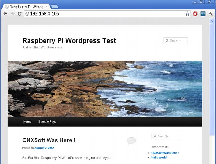Open the comment bubble on CNXSoft post
The width and height of the screenshot is (216, 164).
click(x=131, y=141)
